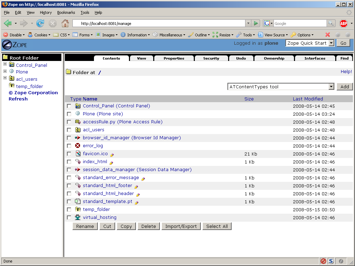Screen dimensions: 355x266
Task: Click the Add button
Action: pos(345,87)
